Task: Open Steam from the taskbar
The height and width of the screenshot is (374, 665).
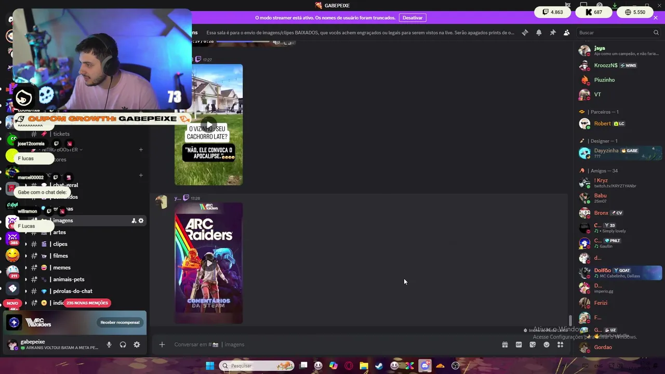Action: point(379,366)
